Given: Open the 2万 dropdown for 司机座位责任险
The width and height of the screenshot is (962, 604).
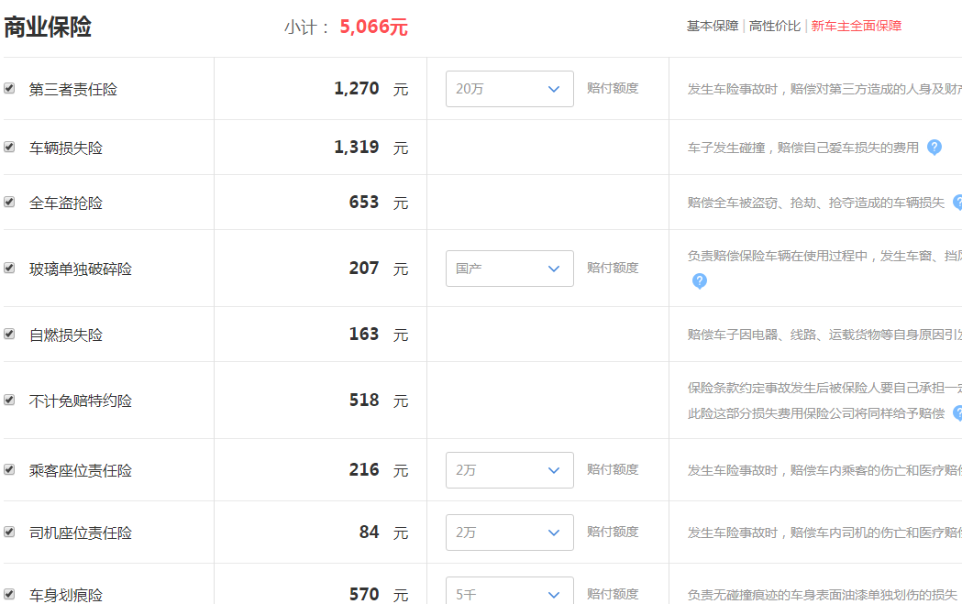Looking at the screenshot, I should pos(510,533).
